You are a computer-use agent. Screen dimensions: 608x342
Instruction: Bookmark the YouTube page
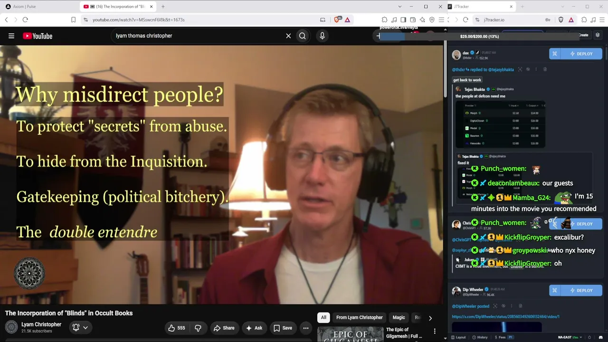tap(73, 20)
